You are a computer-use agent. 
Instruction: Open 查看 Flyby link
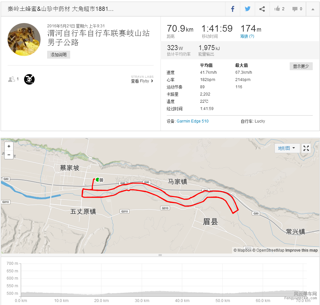click(x=142, y=81)
